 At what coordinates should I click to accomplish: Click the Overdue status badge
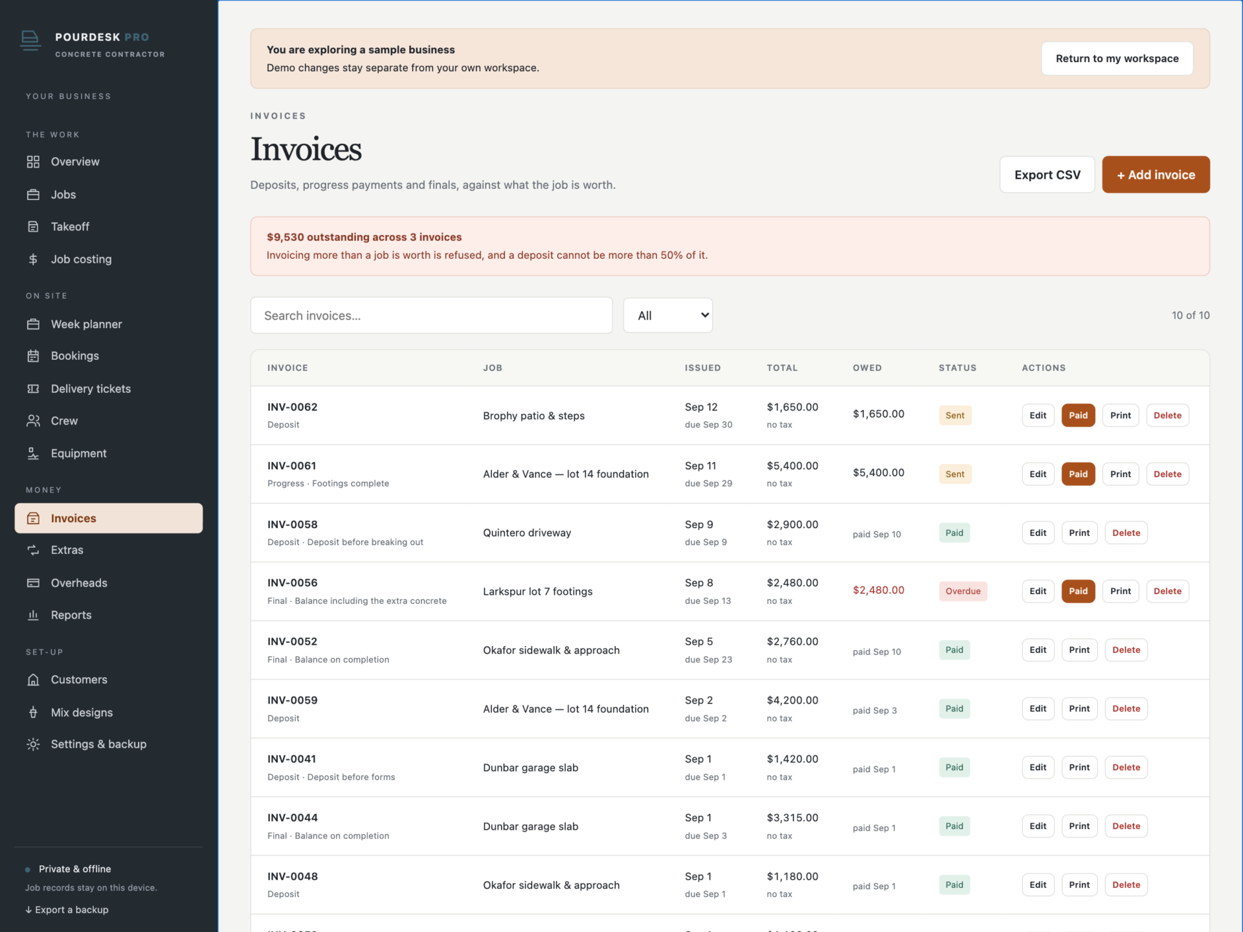[963, 591]
